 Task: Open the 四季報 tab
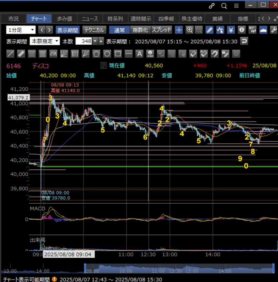pos(166,19)
